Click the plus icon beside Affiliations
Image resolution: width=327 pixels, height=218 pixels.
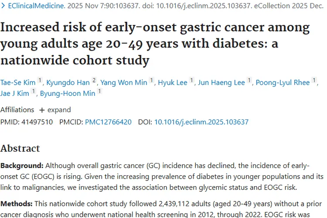point(42,110)
